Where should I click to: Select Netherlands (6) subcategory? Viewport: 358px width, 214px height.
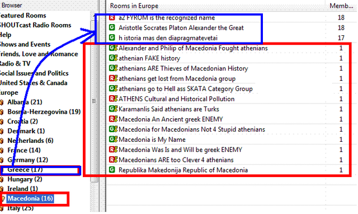point(30,141)
